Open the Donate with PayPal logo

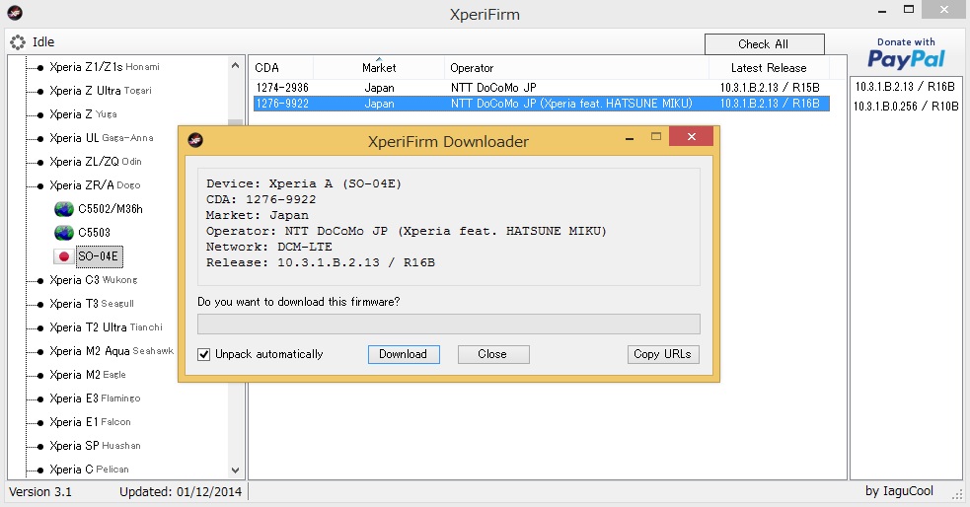(906, 53)
